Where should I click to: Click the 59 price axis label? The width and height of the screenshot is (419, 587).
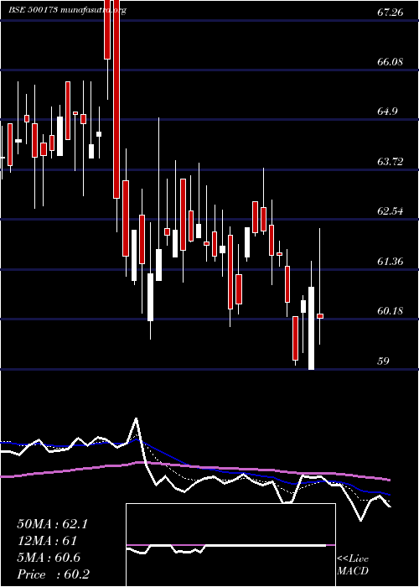384,361
